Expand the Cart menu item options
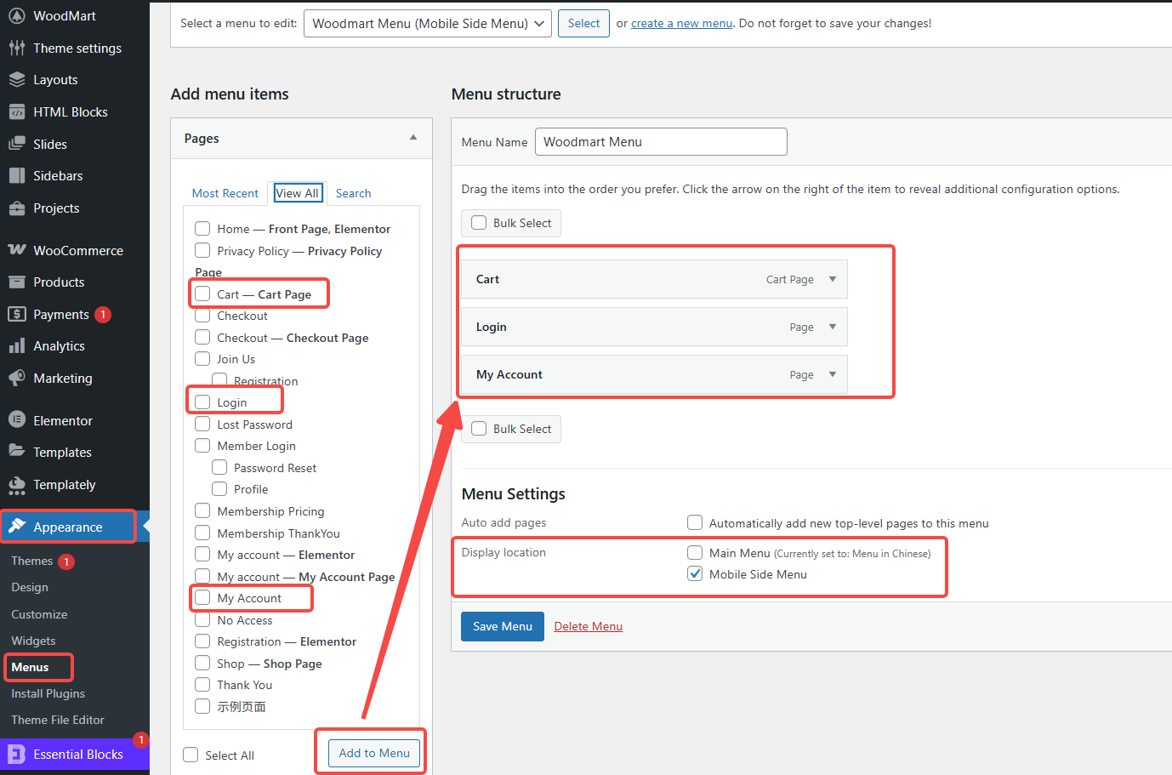 tap(833, 279)
